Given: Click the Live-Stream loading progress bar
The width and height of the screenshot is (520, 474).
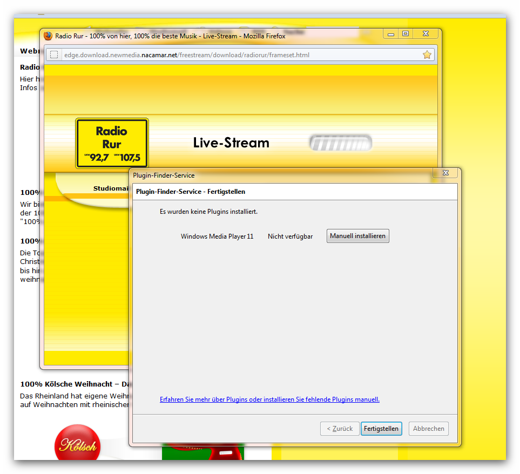Looking at the screenshot, I should 341,143.
